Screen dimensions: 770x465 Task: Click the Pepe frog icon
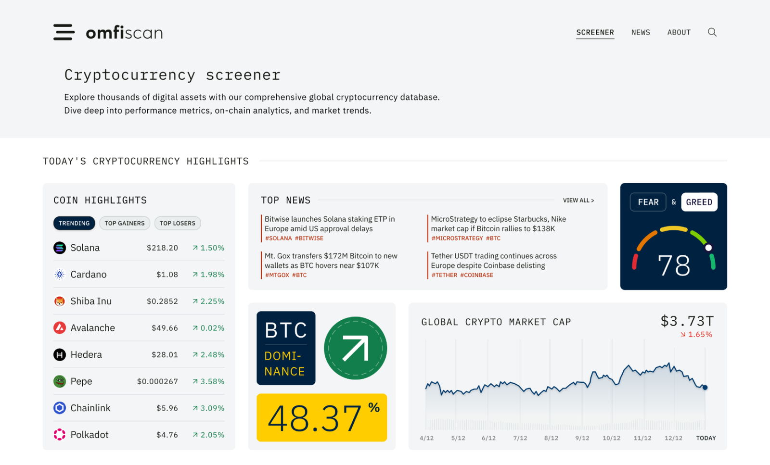(59, 381)
